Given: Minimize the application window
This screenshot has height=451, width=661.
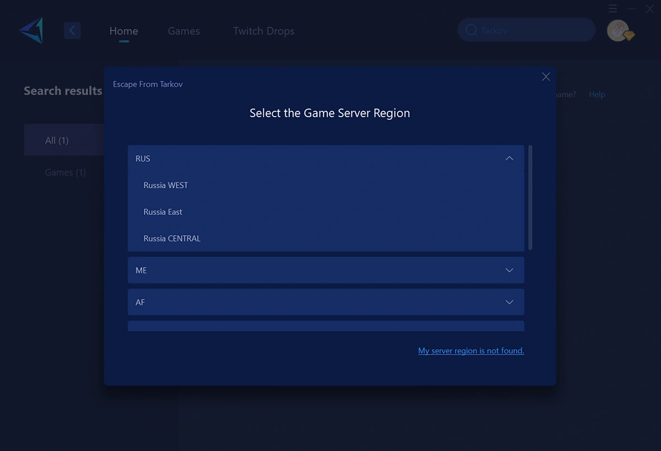Looking at the screenshot, I should click(x=632, y=9).
